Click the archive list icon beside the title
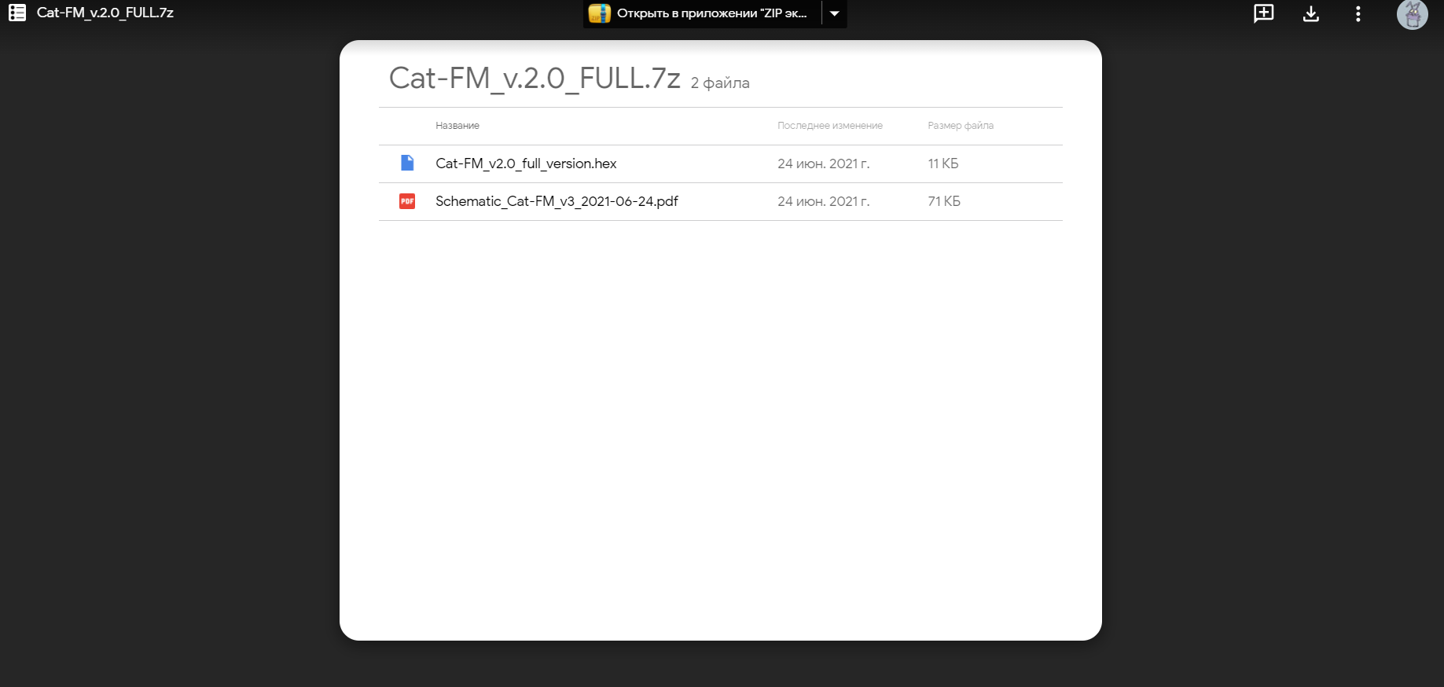The width and height of the screenshot is (1444, 687). point(17,13)
